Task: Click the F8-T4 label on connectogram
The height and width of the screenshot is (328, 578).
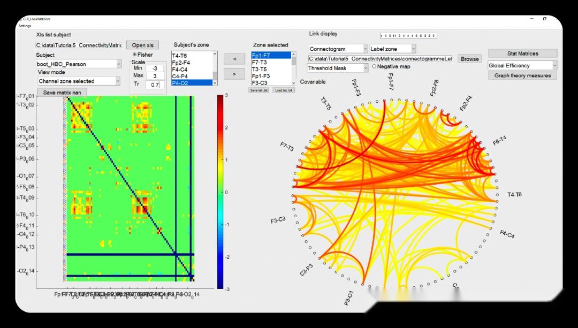Action: (x=500, y=141)
